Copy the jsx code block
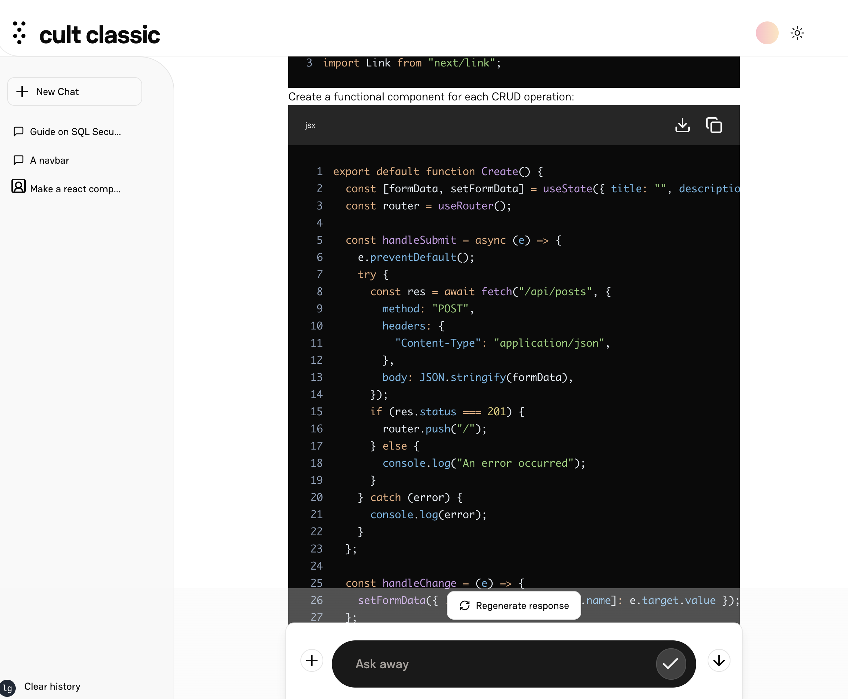This screenshot has width=848, height=699. (x=714, y=125)
